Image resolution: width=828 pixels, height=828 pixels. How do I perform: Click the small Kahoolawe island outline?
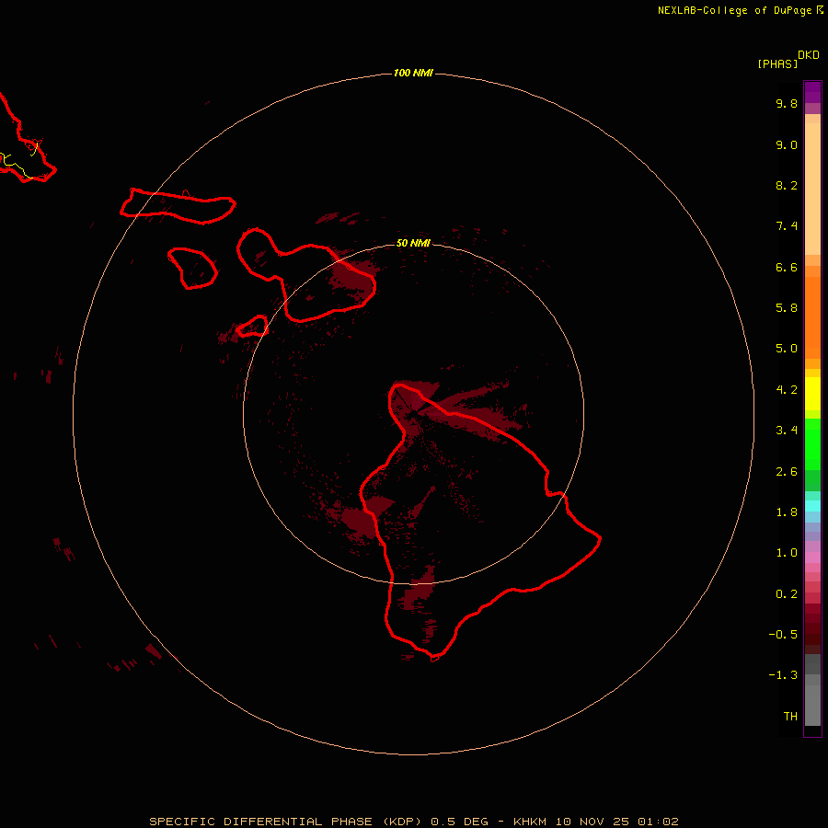click(x=252, y=327)
